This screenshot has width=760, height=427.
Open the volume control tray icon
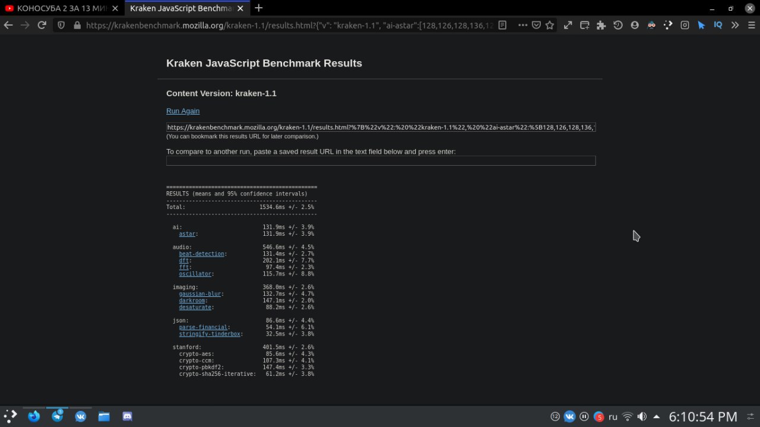(642, 416)
